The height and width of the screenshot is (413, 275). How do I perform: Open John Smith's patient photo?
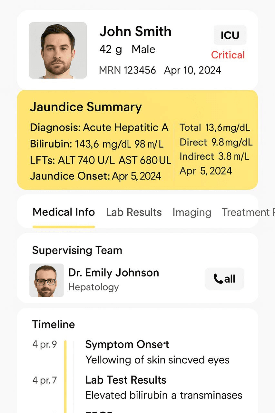point(58,50)
